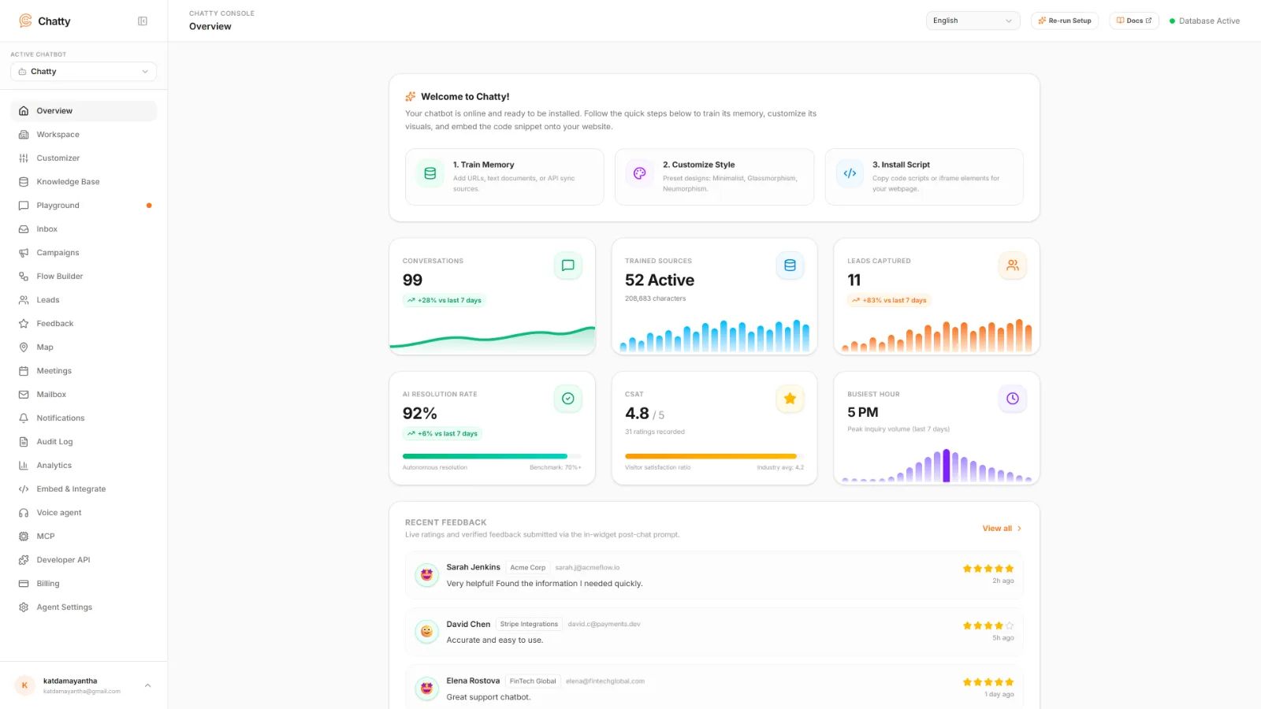Open the Train Memory step card

pyautogui.click(x=504, y=177)
